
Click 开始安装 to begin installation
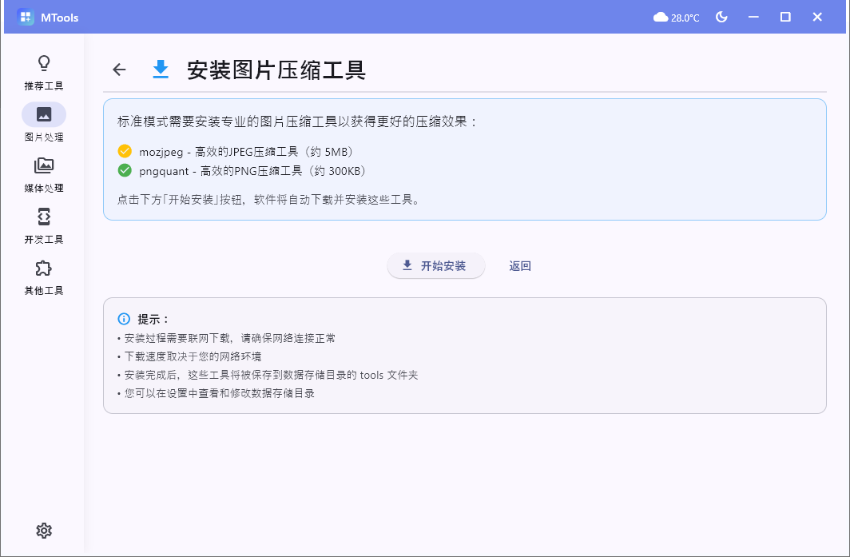point(436,265)
